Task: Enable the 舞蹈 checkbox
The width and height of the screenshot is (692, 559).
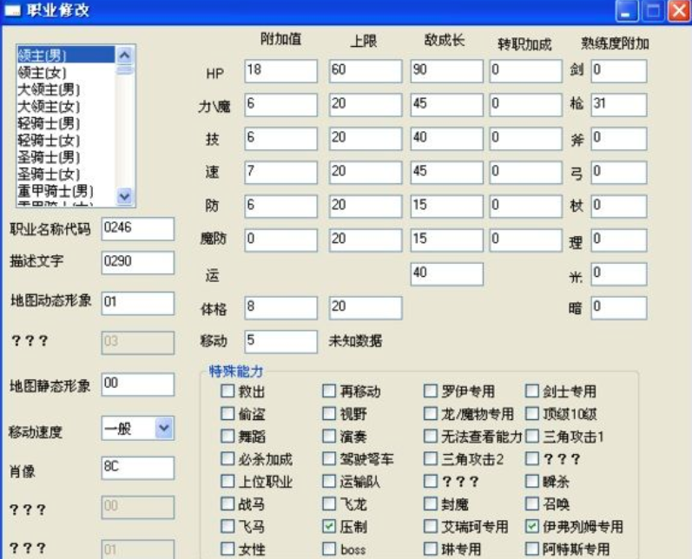Action: (x=227, y=436)
